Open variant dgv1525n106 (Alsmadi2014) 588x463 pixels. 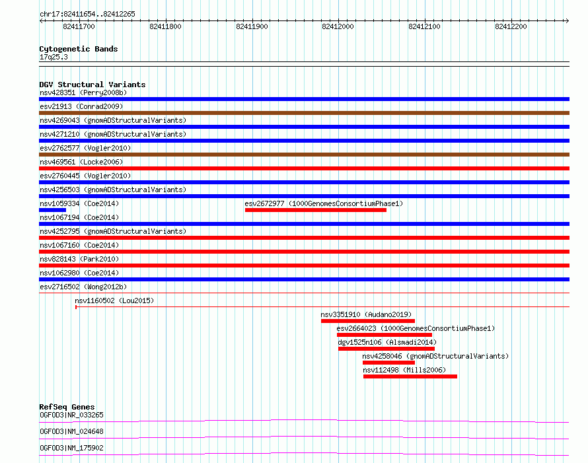coord(387,342)
